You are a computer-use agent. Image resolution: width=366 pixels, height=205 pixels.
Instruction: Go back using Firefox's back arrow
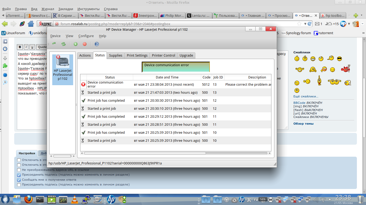(5, 24)
